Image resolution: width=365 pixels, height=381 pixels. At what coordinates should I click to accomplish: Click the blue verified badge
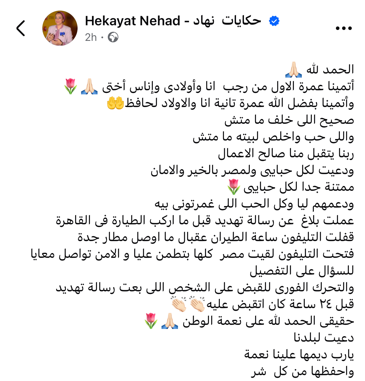point(274,21)
